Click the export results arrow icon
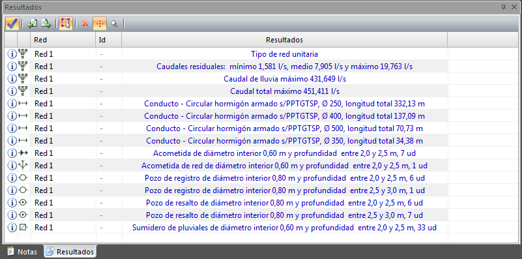Screen dimensions: 522x259 pos(46,23)
